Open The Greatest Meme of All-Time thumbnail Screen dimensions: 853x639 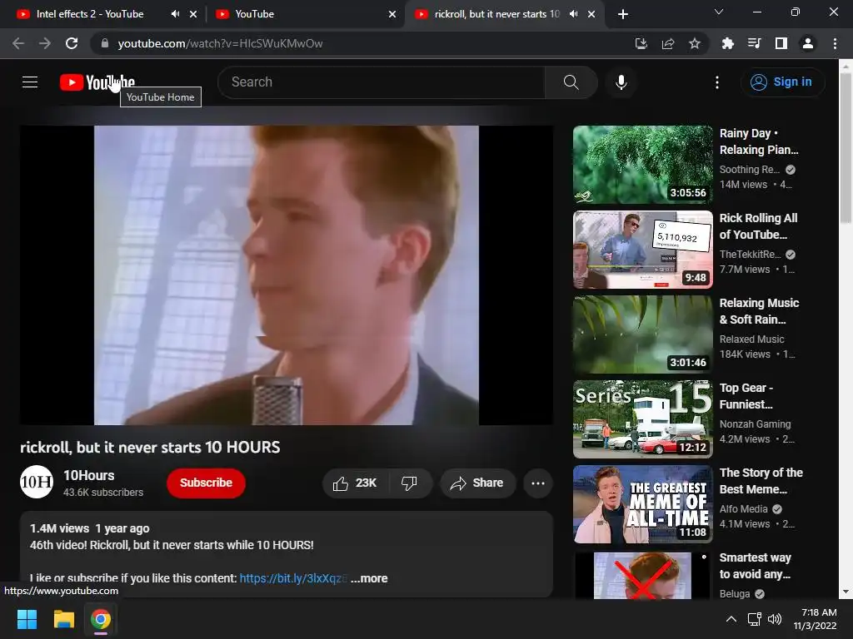(643, 503)
